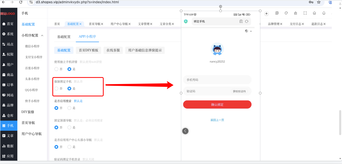Click the clear-cache broom icon in header
This screenshot has width=342, height=164.
pyautogui.click(x=296, y=13)
